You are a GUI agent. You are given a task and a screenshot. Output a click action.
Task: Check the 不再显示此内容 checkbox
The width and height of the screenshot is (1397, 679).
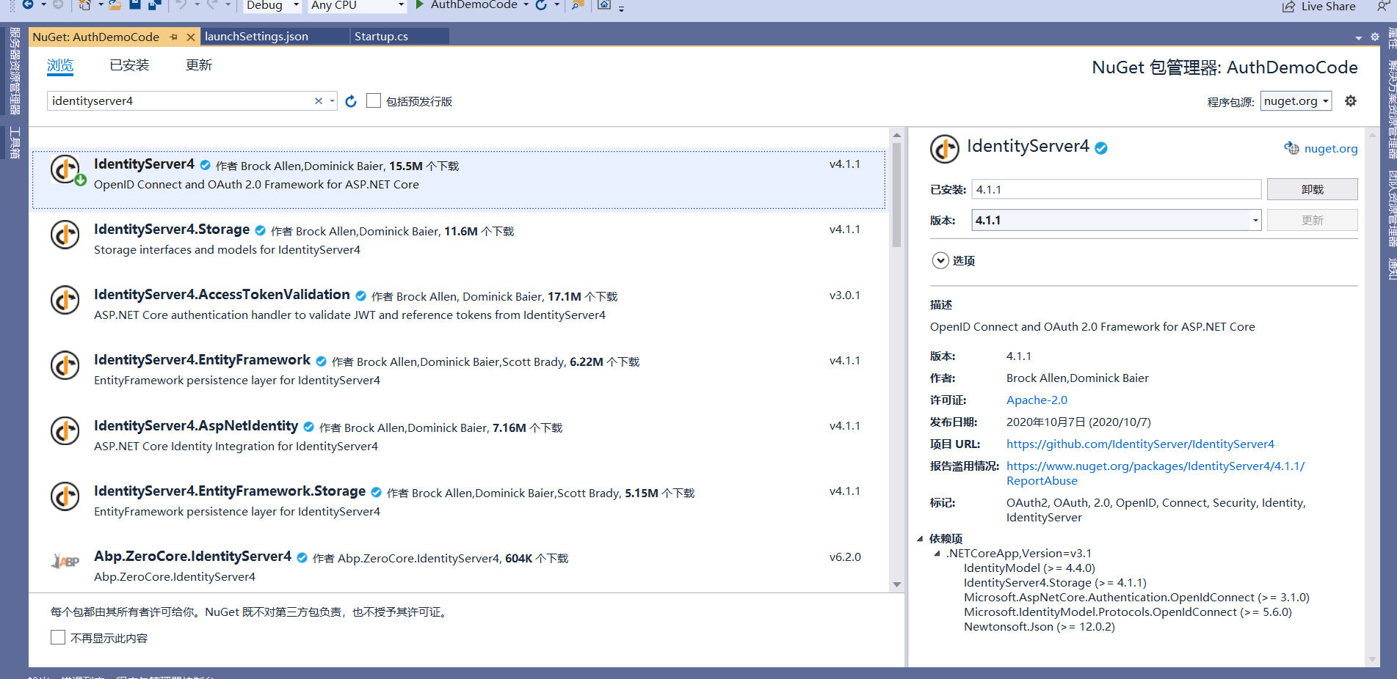(58, 637)
